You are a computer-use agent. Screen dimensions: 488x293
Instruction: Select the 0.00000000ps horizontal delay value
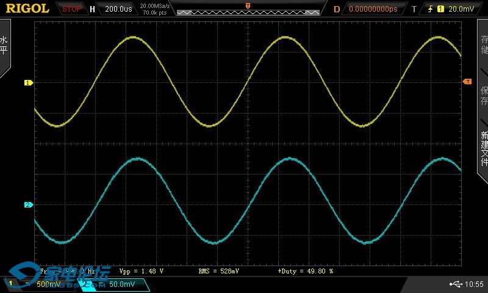click(x=373, y=9)
